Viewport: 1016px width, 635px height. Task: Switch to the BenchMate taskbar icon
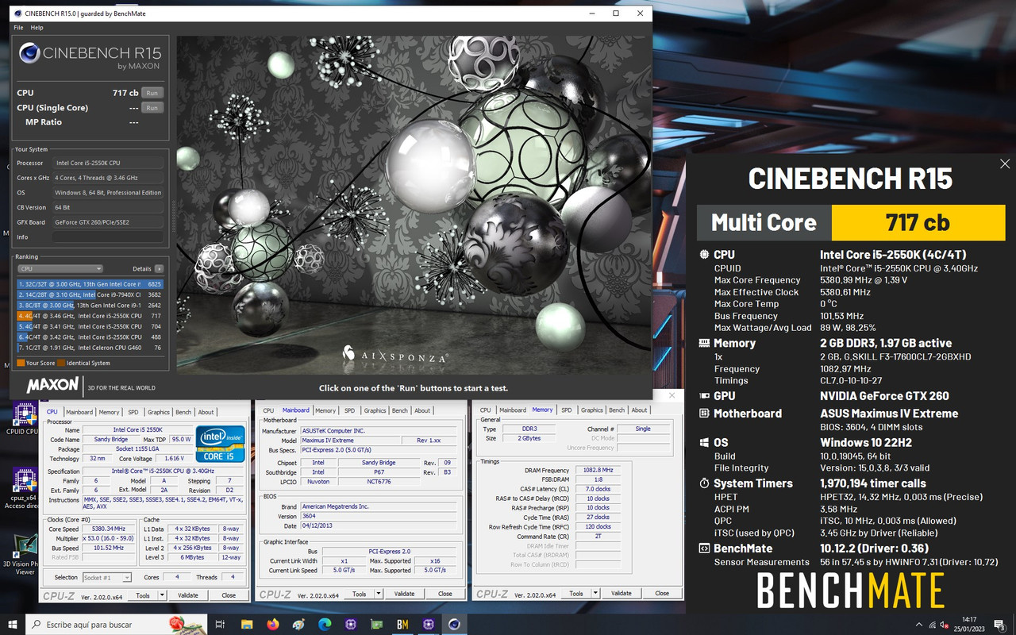tap(402, 624)
